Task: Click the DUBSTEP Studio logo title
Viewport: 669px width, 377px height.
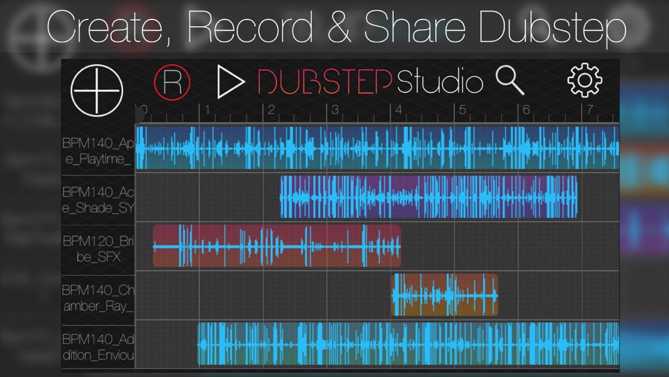Action: coord(370,82)
